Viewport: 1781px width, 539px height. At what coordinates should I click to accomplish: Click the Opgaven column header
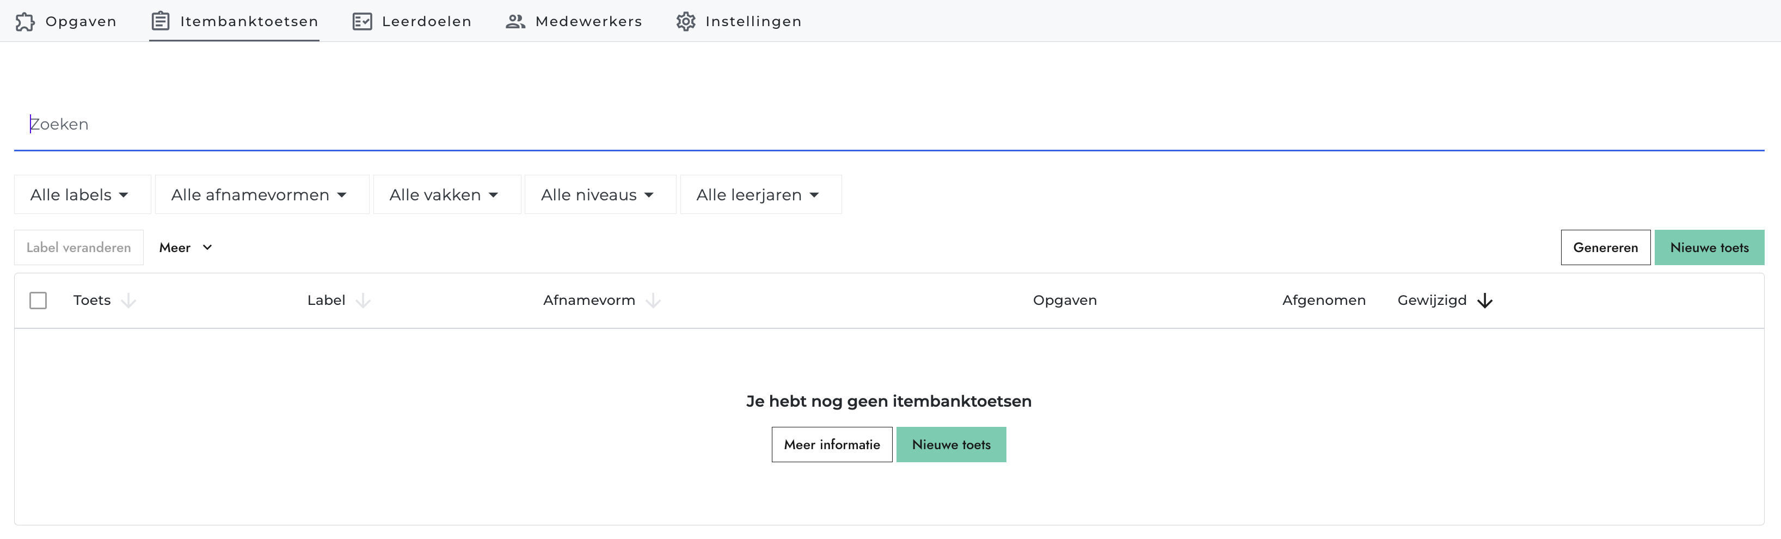(1065, 301)
